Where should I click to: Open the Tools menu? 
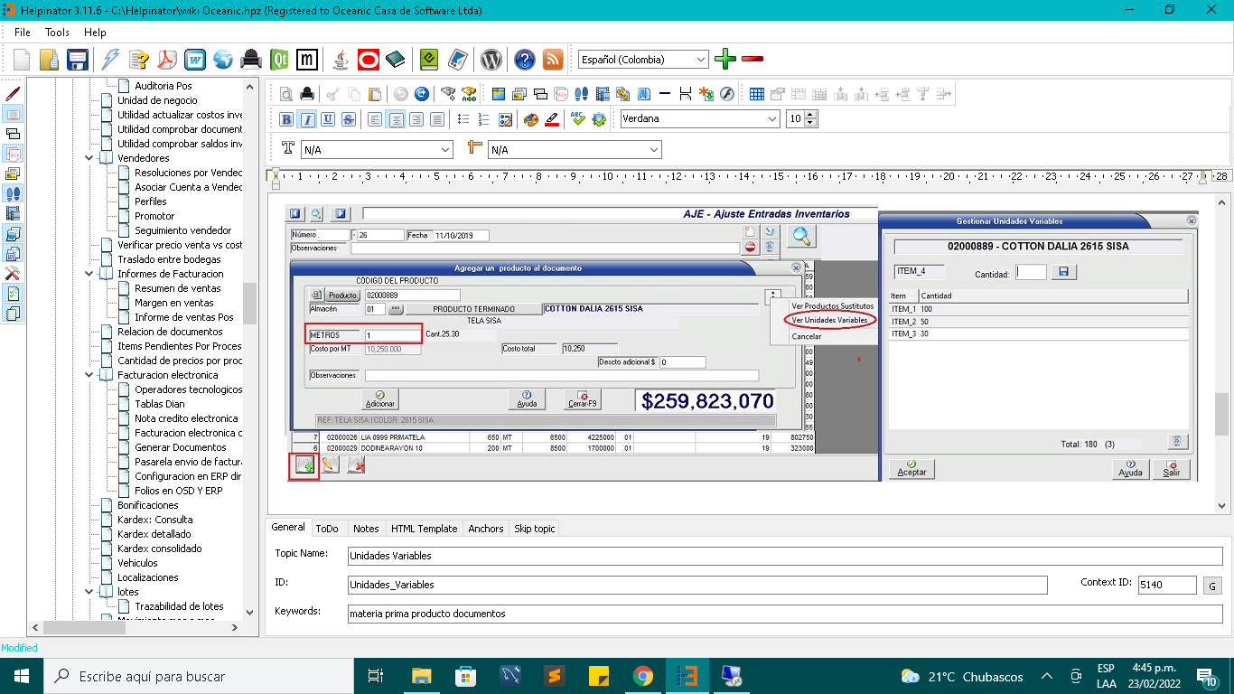click(x=57, y=32)
